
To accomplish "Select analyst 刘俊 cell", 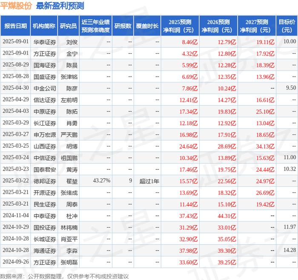I will (72, 42).
